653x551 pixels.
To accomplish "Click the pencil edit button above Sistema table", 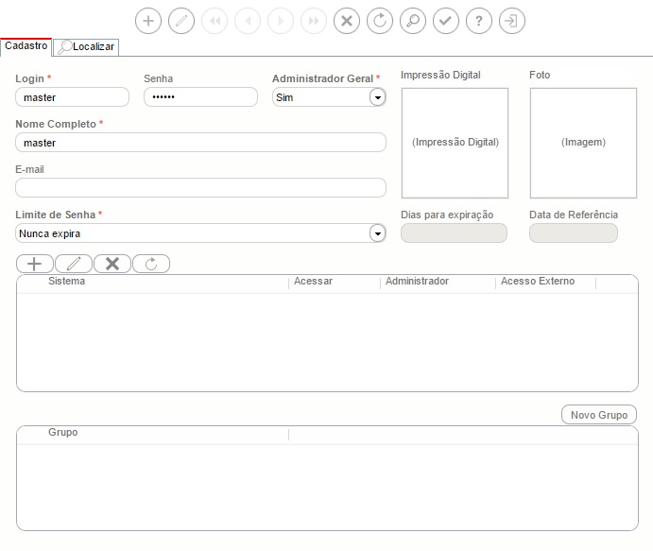I will [74, 264].
